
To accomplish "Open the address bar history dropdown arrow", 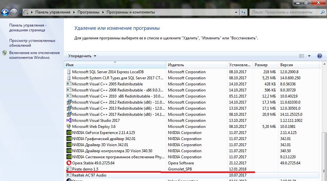I will pyautogui.click(x=236, y=12).
